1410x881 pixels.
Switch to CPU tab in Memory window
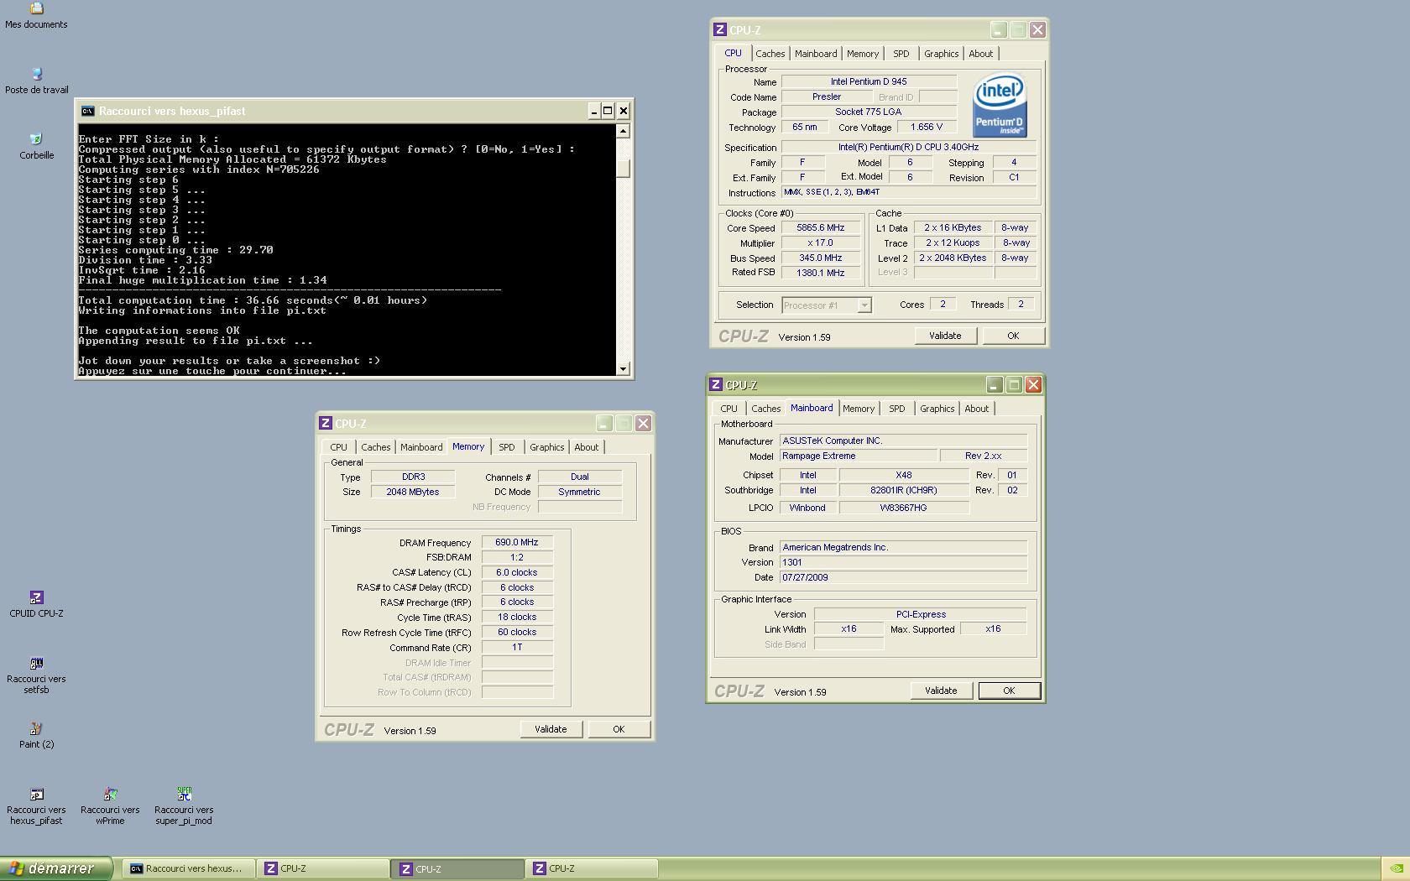pos(339,447)
